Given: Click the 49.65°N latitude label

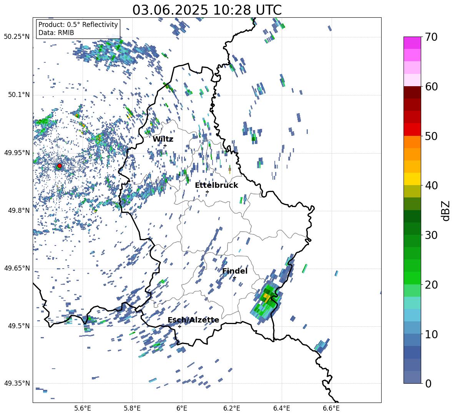Looking at the screenshot, I should [x=17, y=268].
